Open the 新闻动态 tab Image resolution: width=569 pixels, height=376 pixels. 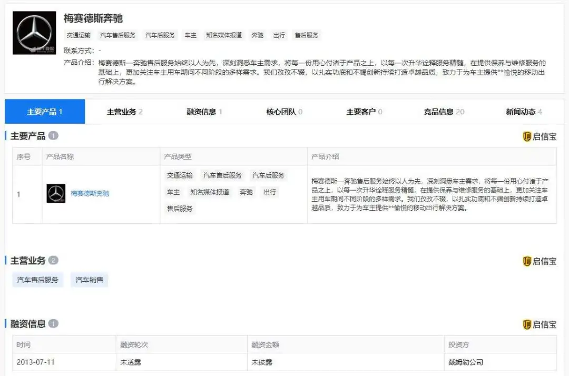[524, 112]
